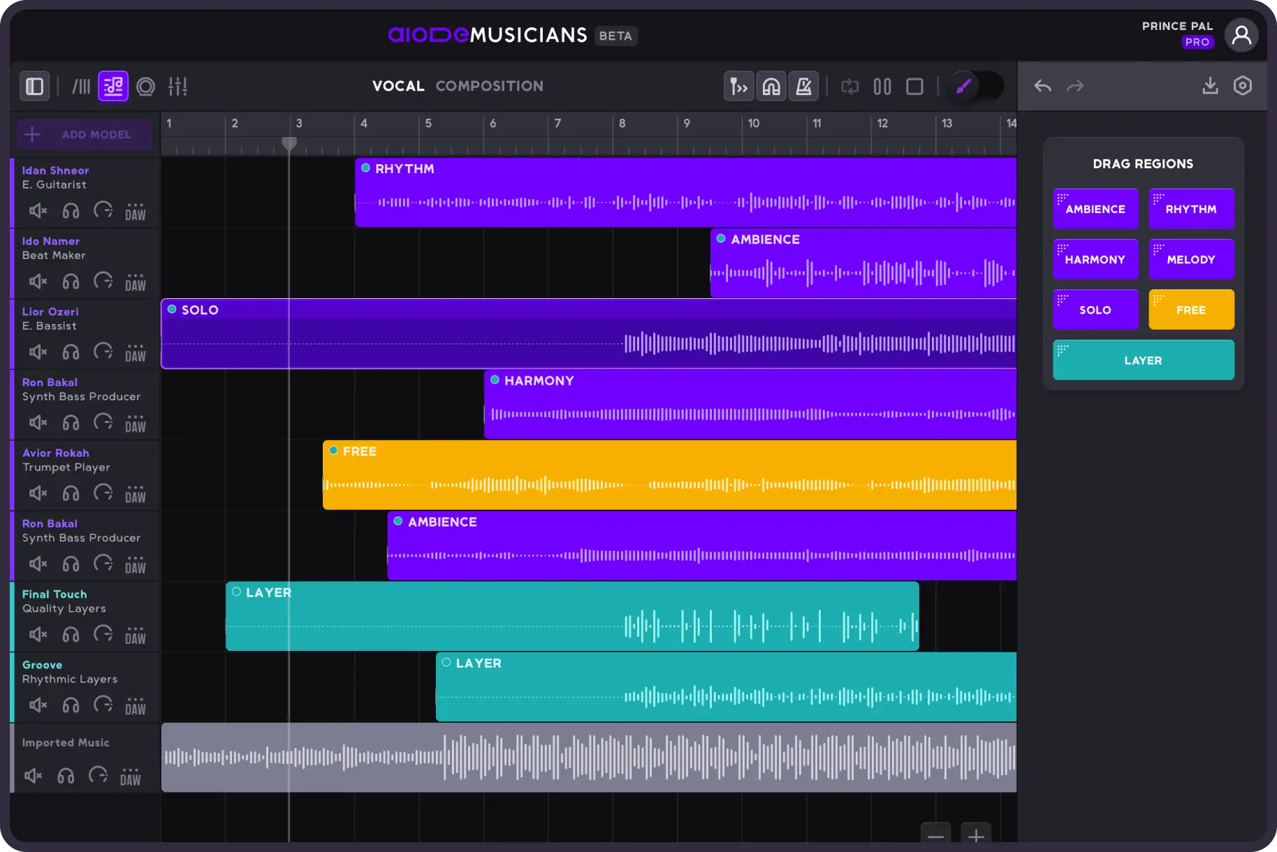The width and height of the screenshot is (1277, 852).
Task: Open the Prince Pal account menu
Action: click(x=1242, y=34)
